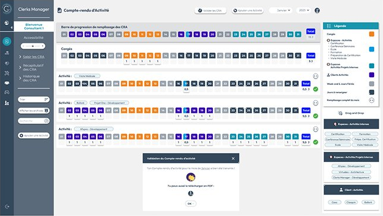Click the archive icon in Afficher les archives
The width and height of the screenshot is (383, 216).
(46, 111)
